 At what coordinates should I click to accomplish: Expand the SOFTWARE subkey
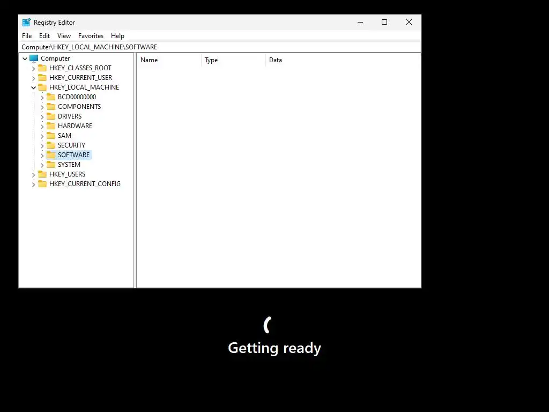(42, 155)
